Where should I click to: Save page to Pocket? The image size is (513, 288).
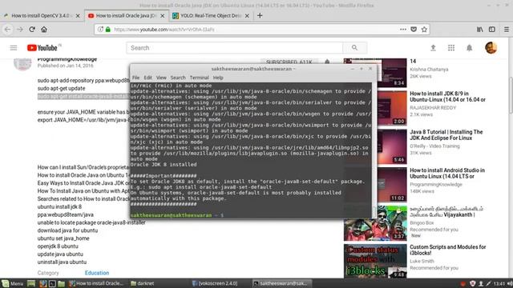[414, 30]
